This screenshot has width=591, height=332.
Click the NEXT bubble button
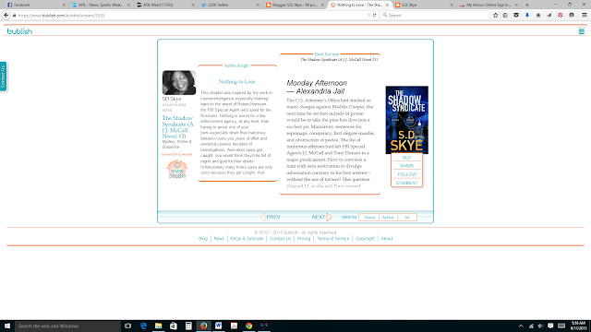[321, 218]
